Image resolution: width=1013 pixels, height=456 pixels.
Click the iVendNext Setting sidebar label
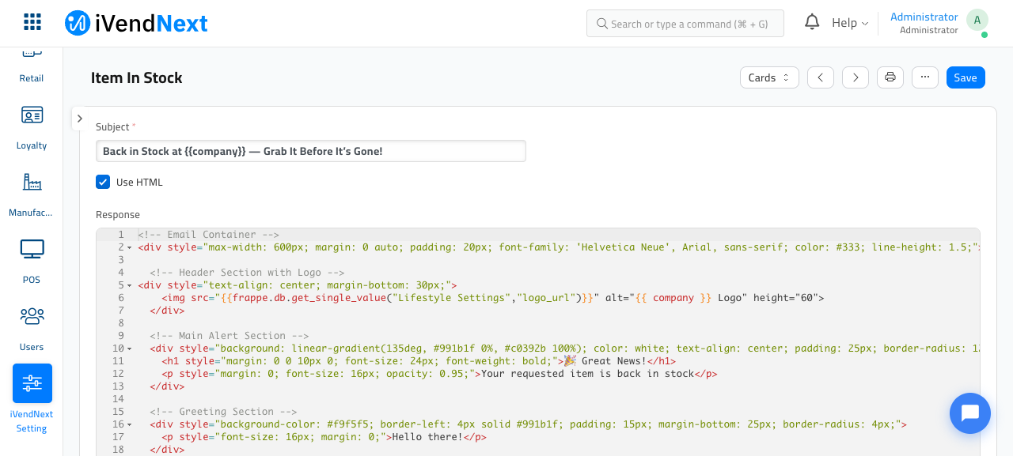[x=32, y=421]
